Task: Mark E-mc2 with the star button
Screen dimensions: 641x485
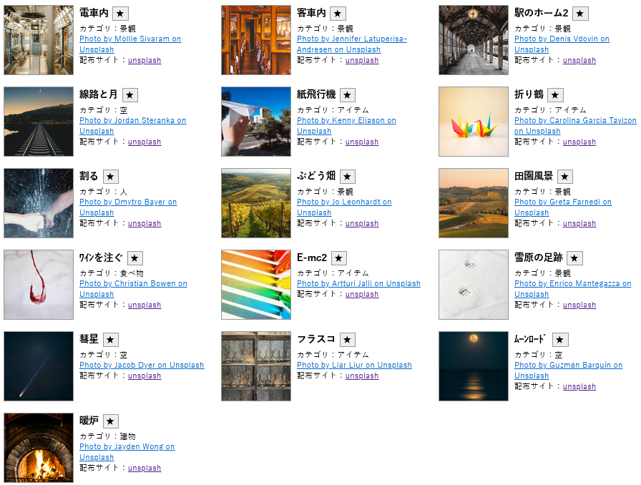Action: [x=339, y=258]
